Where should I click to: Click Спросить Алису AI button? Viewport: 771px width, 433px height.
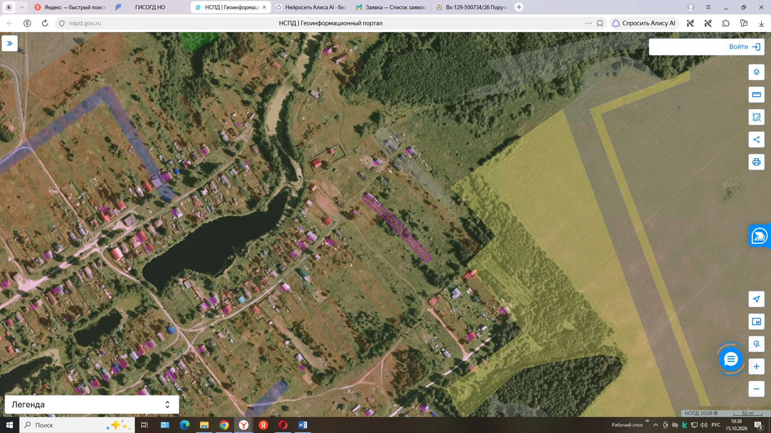tap(644, 23)
